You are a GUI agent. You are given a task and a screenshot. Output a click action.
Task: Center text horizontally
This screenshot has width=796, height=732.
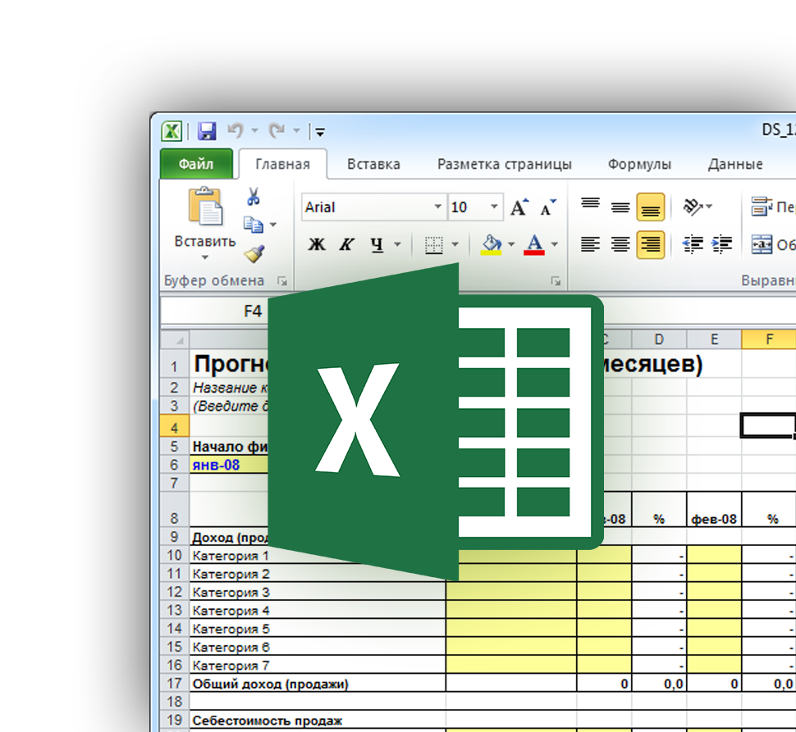(x=620, y=245)
